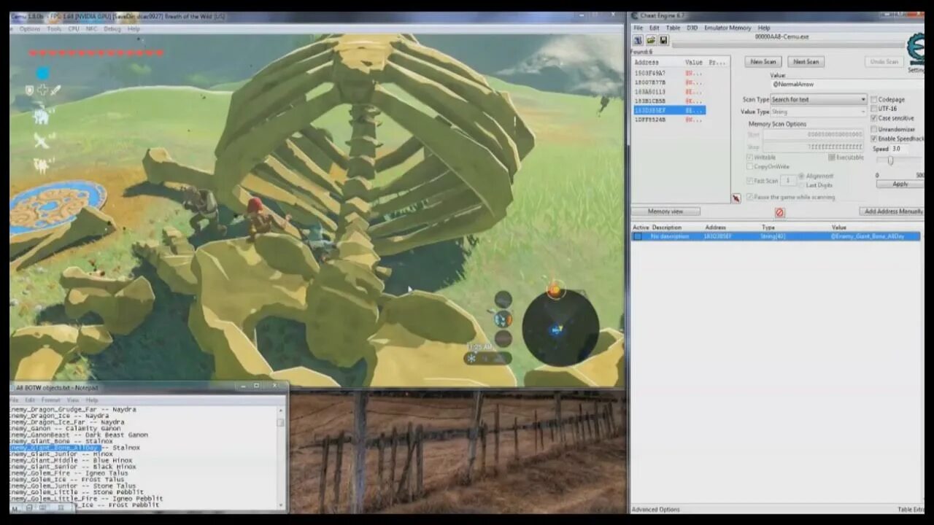934x525 pixels.
Task: Open Notepad Format menu
Action: tap(51, 400)
